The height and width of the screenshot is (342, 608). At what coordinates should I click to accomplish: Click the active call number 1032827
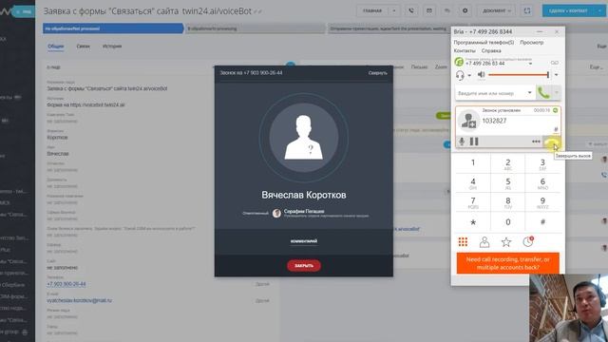tap(494, 121)
